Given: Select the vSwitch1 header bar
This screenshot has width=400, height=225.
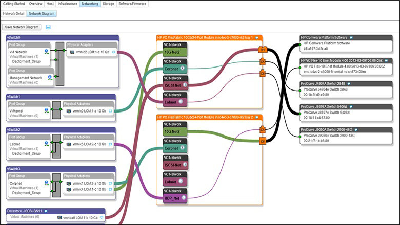Looking at the screenshot, I should [x=62, y=96].
